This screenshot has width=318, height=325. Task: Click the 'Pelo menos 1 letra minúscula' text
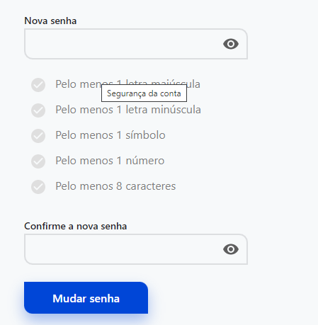click(x=128, y=110)
